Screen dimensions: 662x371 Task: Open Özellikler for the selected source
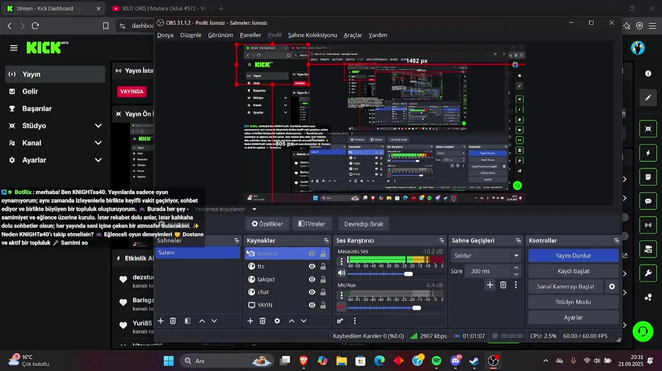pos(267,224)
